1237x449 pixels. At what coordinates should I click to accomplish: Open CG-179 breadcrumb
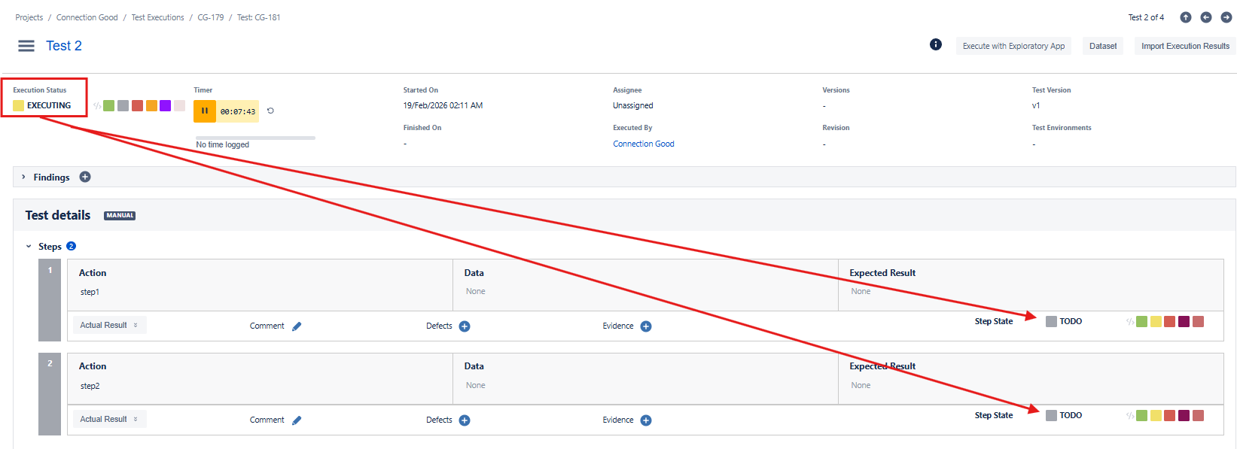(211, 17)
